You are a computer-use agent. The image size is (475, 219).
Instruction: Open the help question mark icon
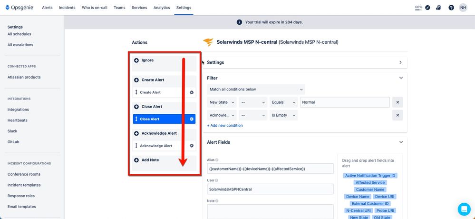(451, 8)
